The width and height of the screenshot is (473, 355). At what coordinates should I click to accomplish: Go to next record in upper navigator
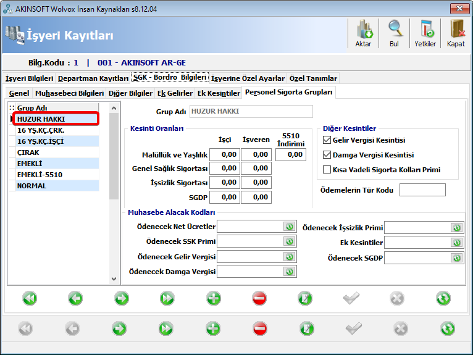click(122, 298)
